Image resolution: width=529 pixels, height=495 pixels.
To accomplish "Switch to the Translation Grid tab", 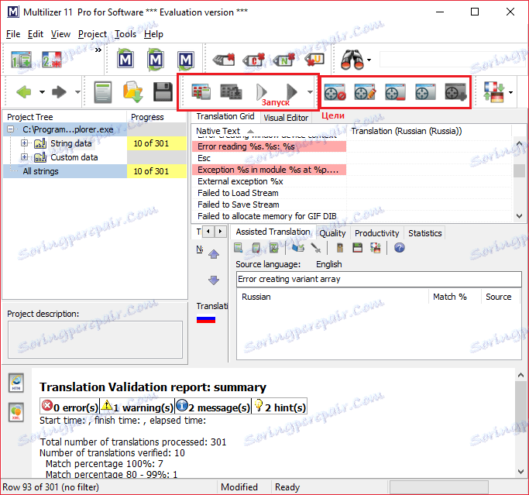I will 225,116.
